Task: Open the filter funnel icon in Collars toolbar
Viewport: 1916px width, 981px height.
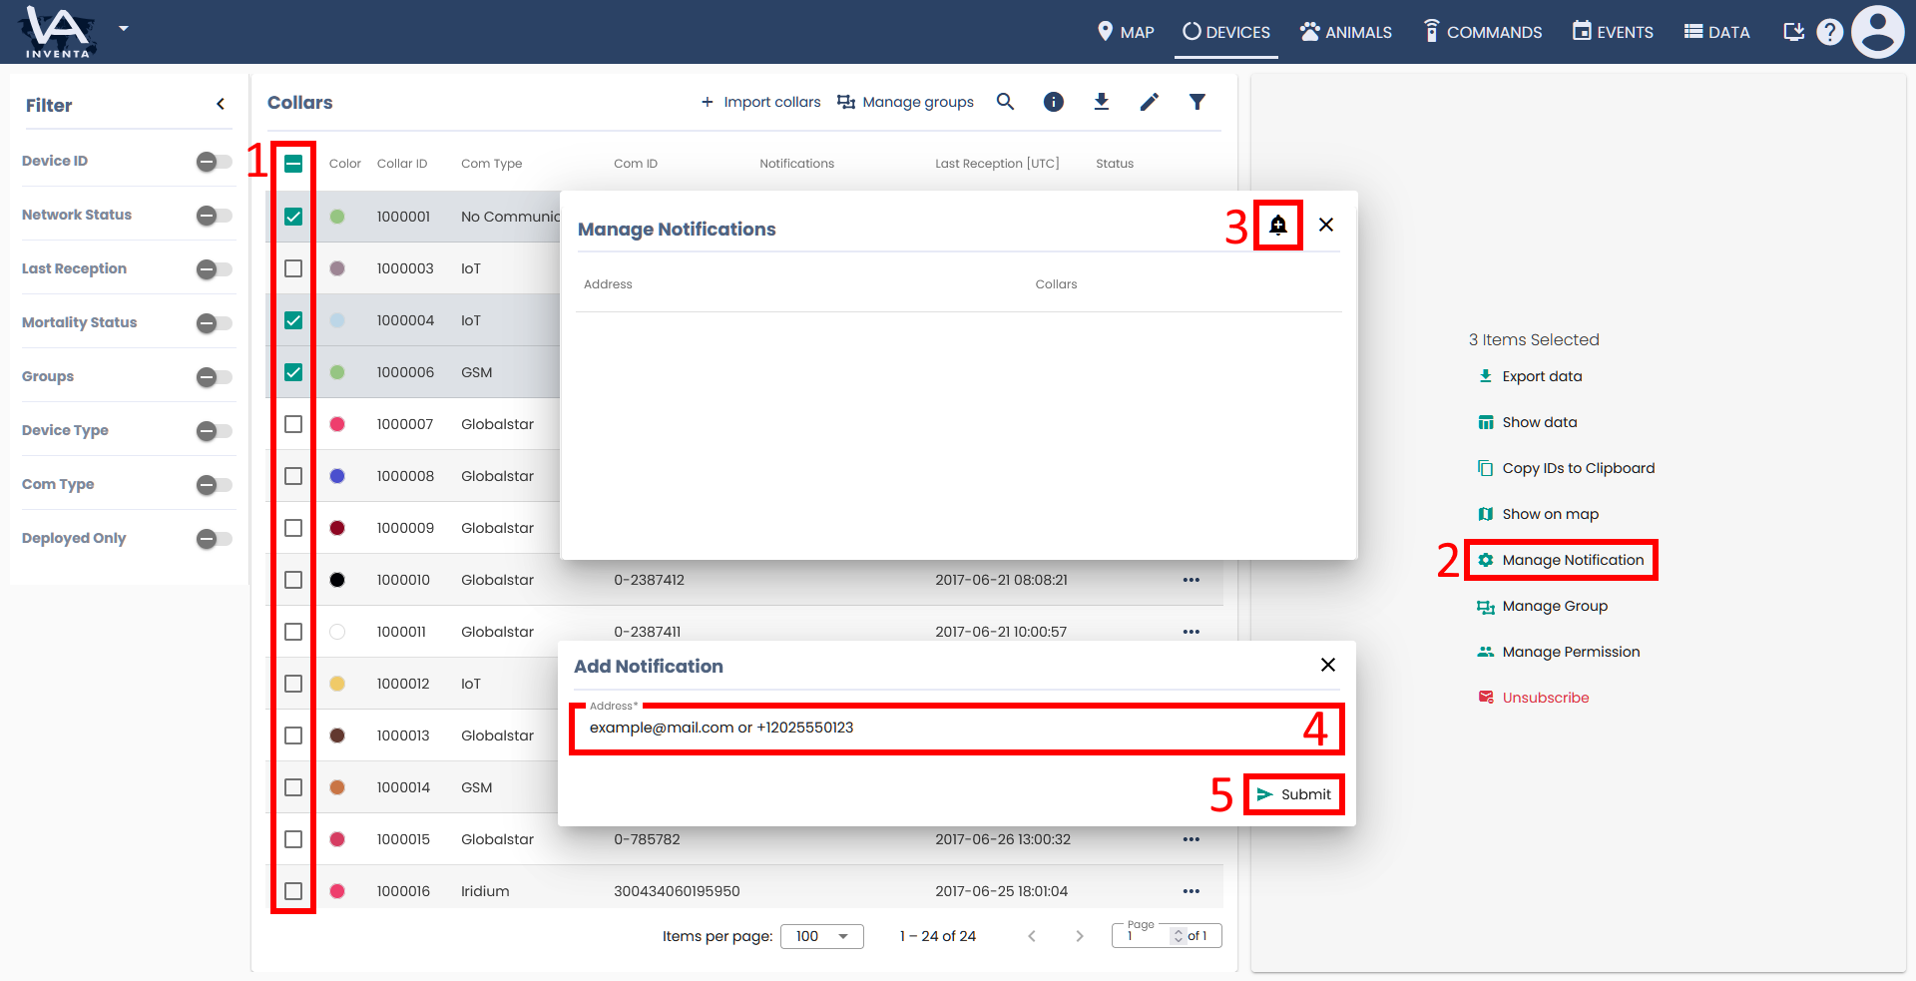Action: 1197,102
